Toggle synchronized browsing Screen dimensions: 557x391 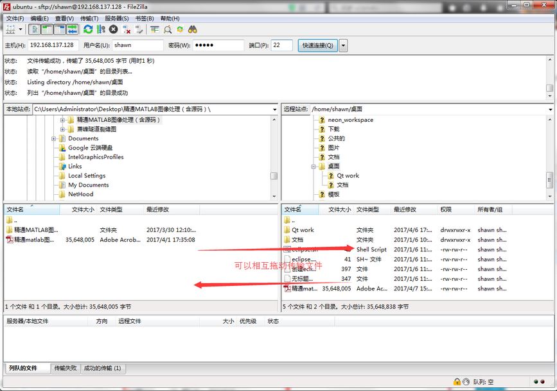[180, 29]
